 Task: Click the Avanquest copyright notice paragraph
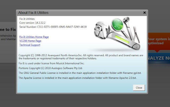tap(81, 57)
